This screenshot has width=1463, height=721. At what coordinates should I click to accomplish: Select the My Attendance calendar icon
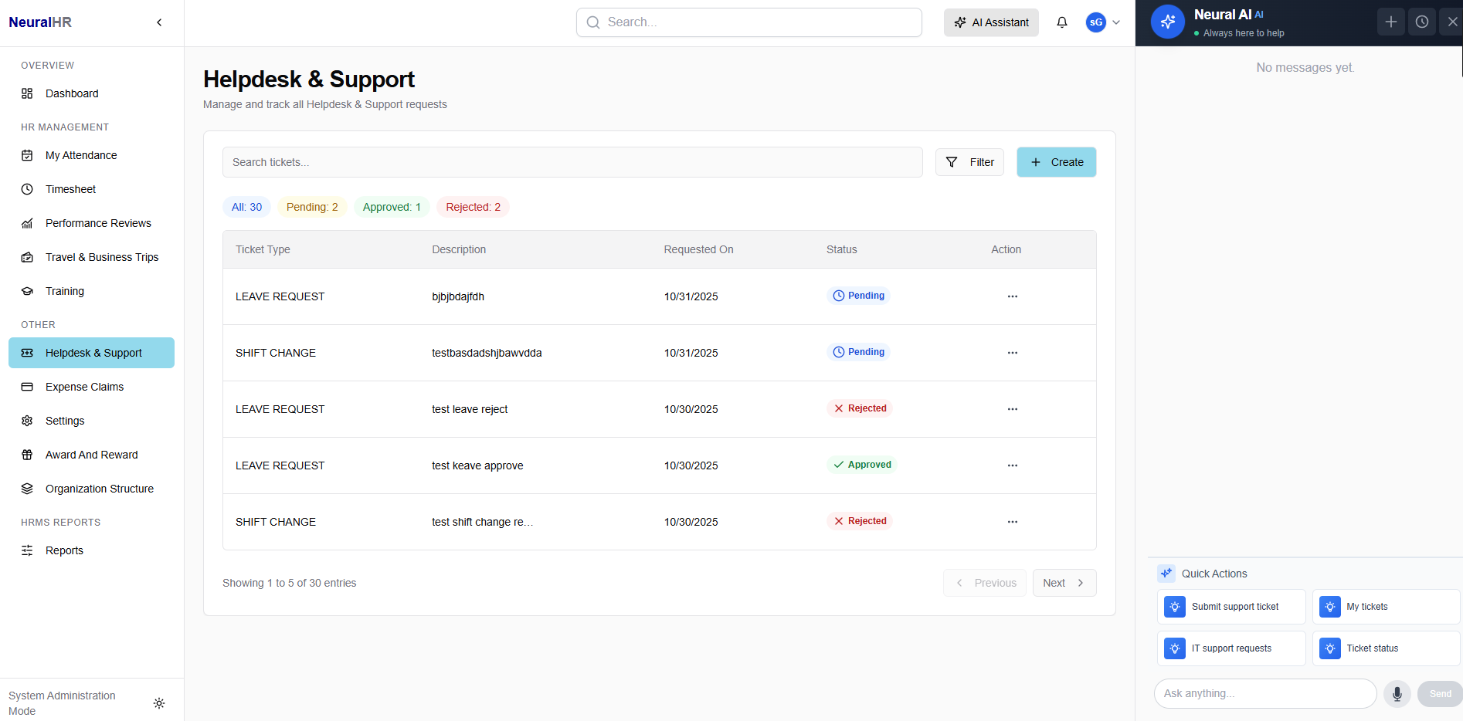click(26, 154)
